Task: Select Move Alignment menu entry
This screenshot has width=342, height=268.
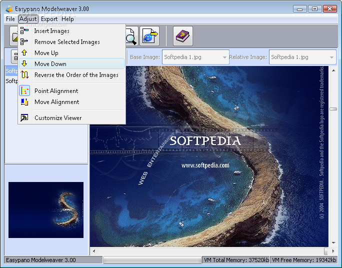Action: point(72,102)
